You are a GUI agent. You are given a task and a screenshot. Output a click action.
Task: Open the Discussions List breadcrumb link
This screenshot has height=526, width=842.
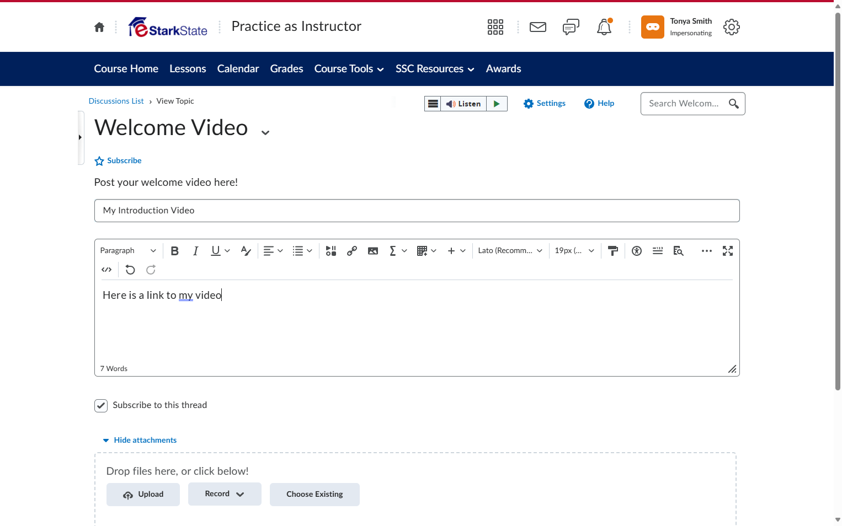point(116,101)
